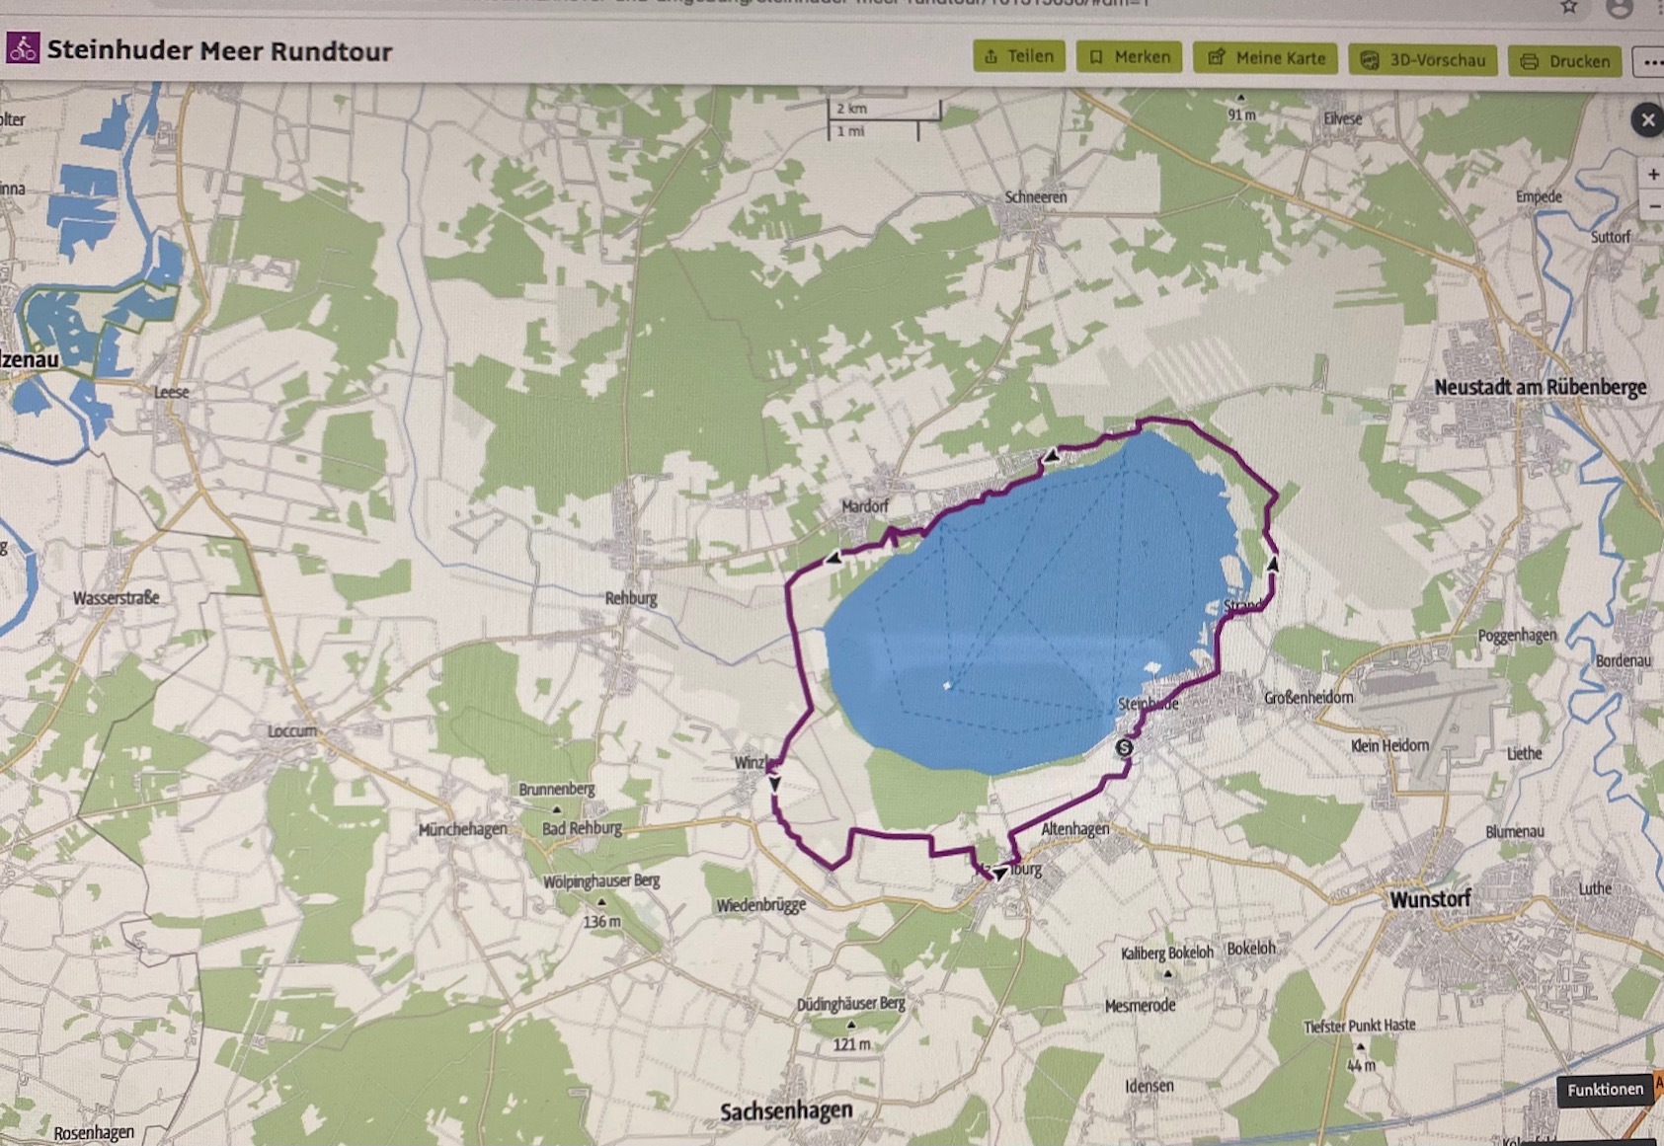This screenshot has width=1664, height=1146.
Task: Launch the 3D-Vorschau preview
Action: click(x=1423, y=60)
